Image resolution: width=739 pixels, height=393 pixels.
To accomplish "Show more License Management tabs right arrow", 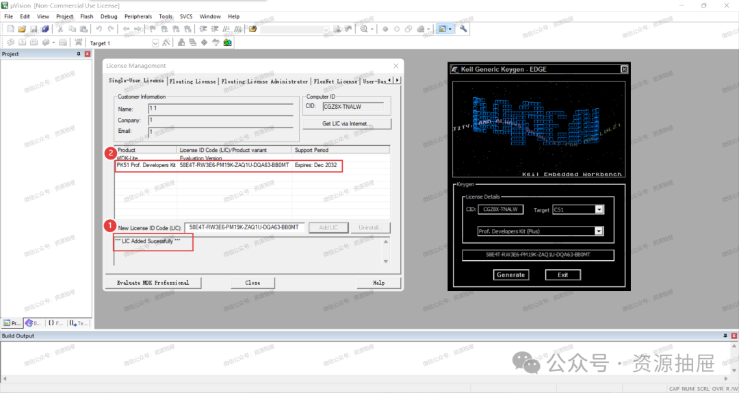I will (x=398, y=81).
